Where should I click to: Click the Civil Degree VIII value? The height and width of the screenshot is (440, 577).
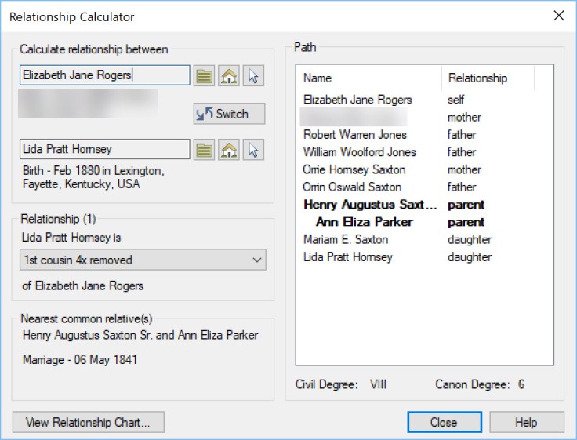click(x=379, y=384)
